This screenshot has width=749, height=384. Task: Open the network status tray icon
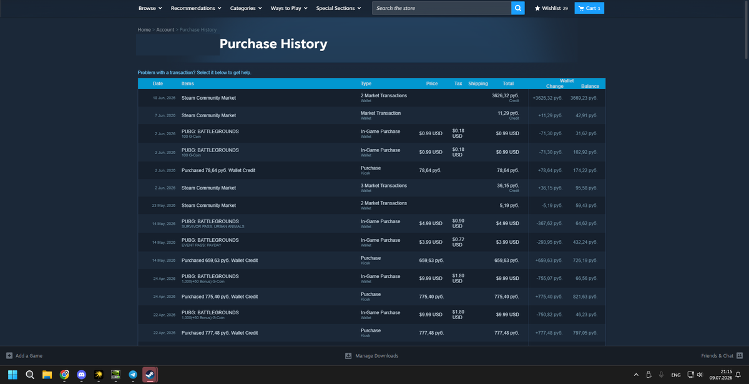(x=690, y=375)
